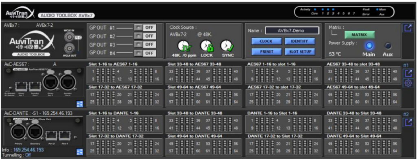
Task: Open SLOT SETUP
Action: (300, 51)
